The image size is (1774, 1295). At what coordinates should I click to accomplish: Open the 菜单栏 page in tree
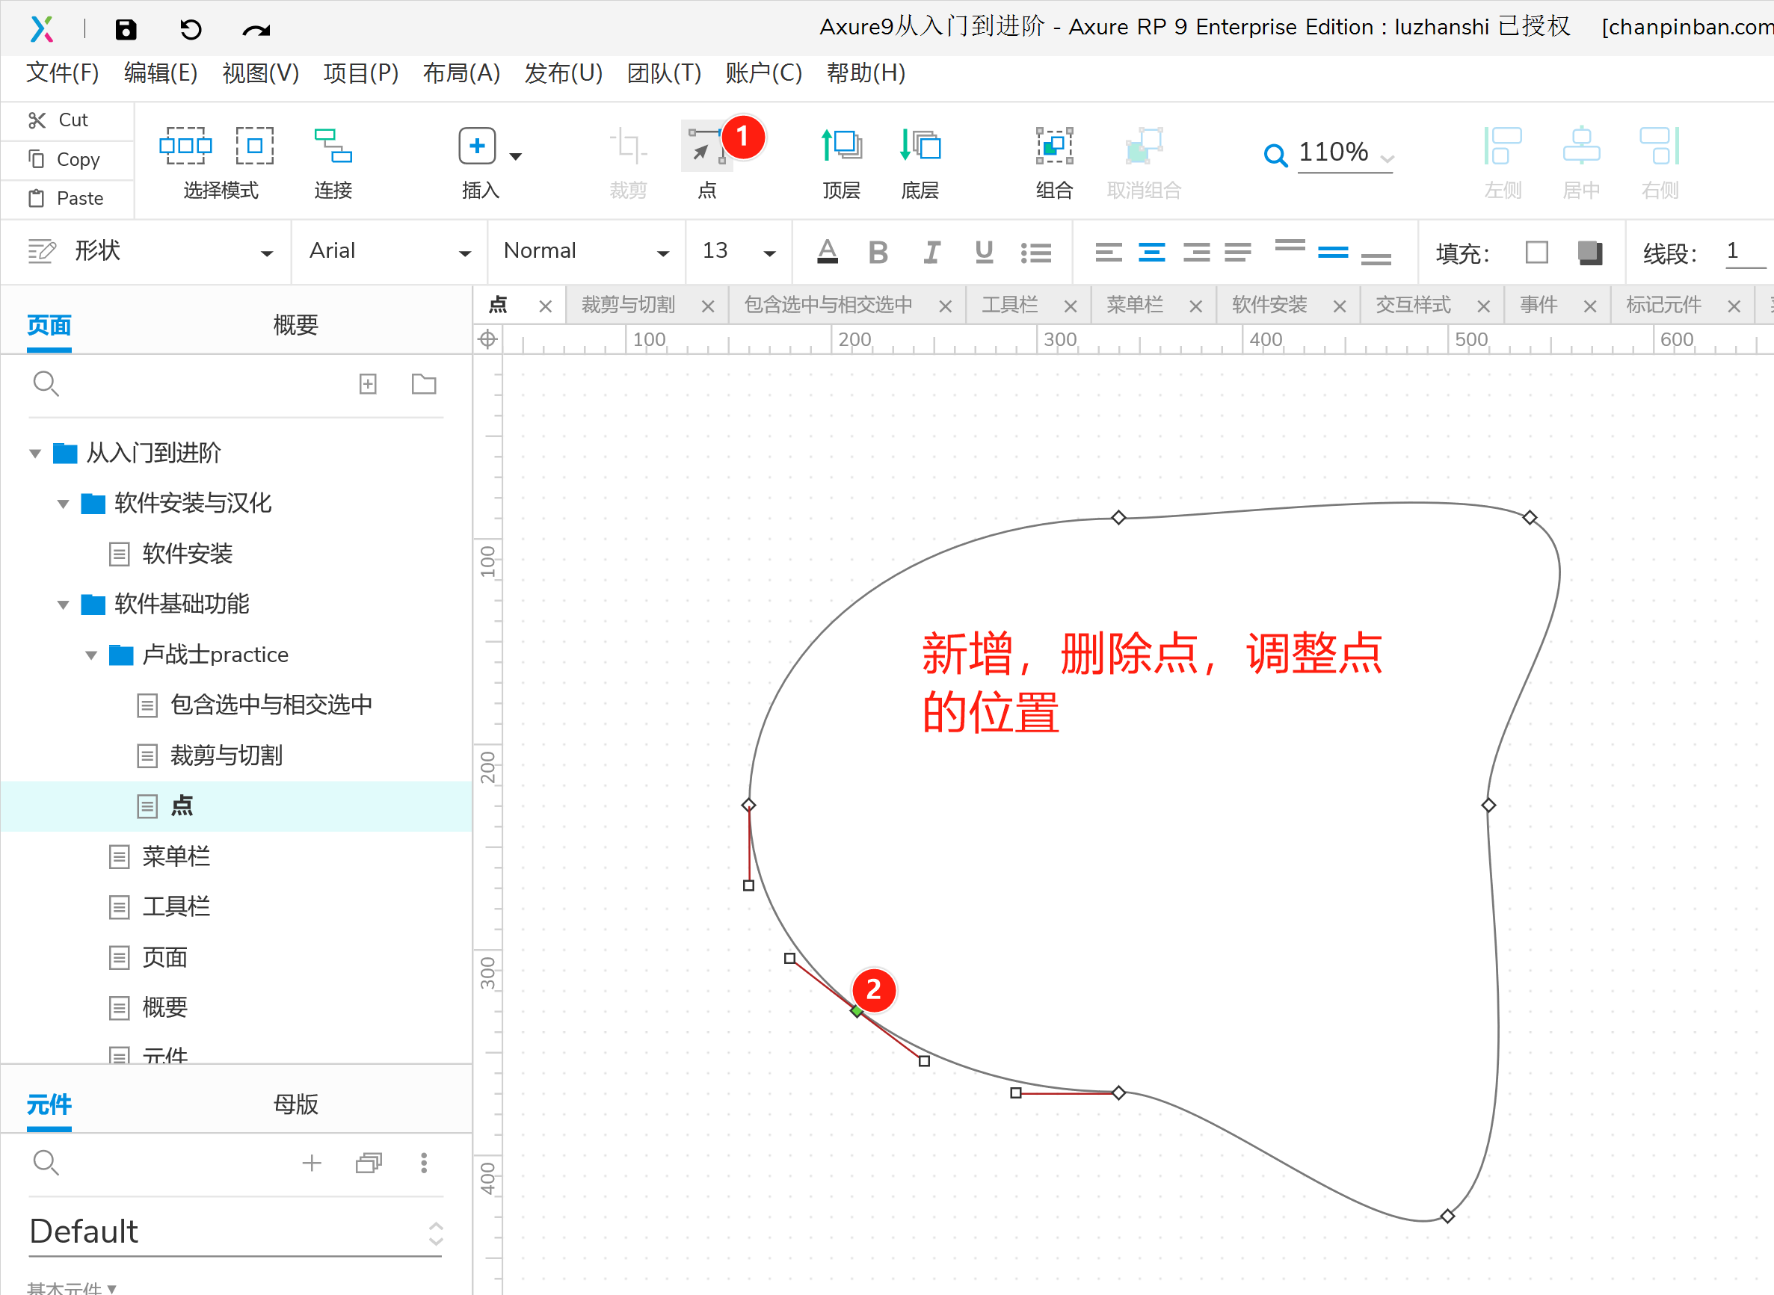(176, 856)
